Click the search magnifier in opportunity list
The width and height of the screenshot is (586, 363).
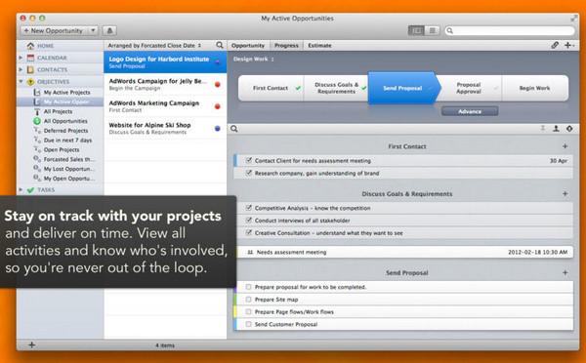[220, 45]
